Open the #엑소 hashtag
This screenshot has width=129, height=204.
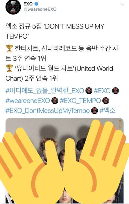[107, 111]
